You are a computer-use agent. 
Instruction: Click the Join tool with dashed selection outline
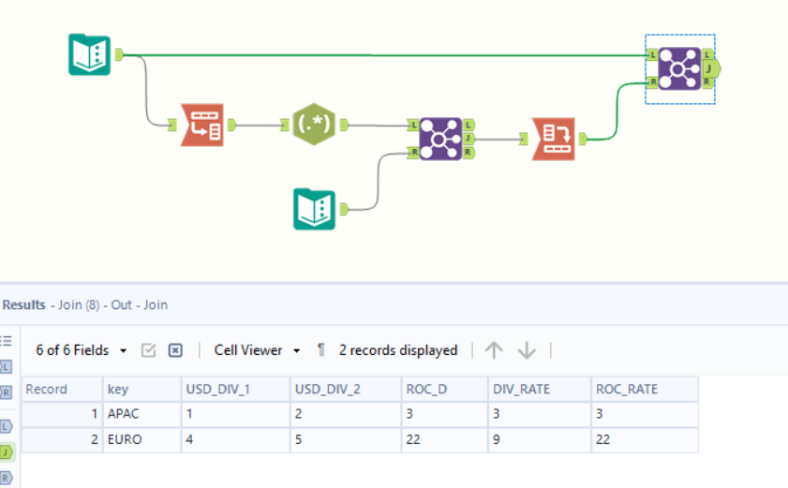679,68
